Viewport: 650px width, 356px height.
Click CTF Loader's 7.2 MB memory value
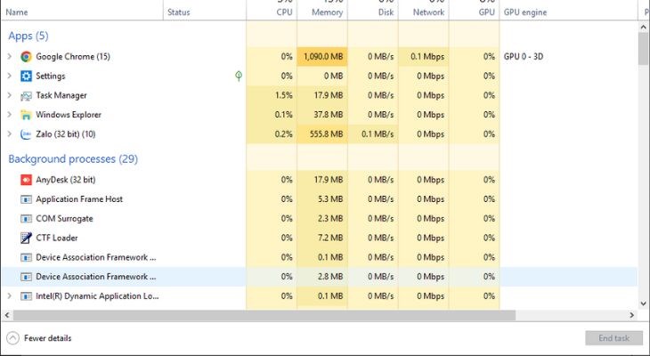click(x=330, y=238)
